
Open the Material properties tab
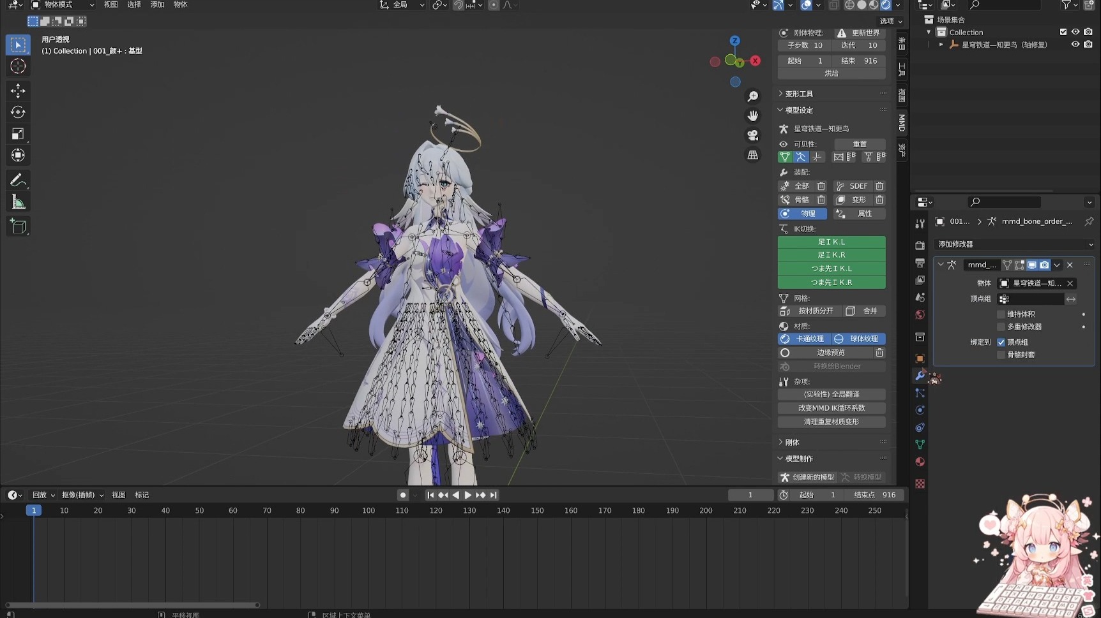[x=920, y=462]
